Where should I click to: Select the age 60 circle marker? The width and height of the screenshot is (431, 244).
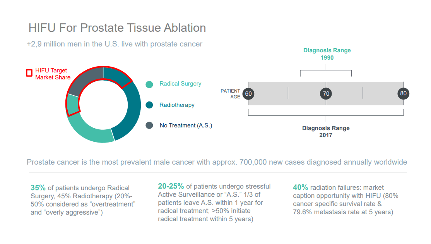pos(248,93)
